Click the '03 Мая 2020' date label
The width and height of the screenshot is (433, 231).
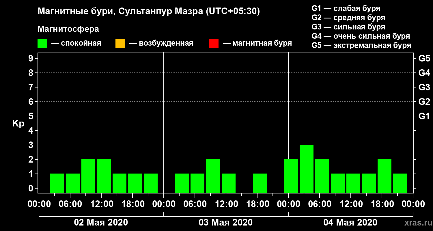click(226, 223)
